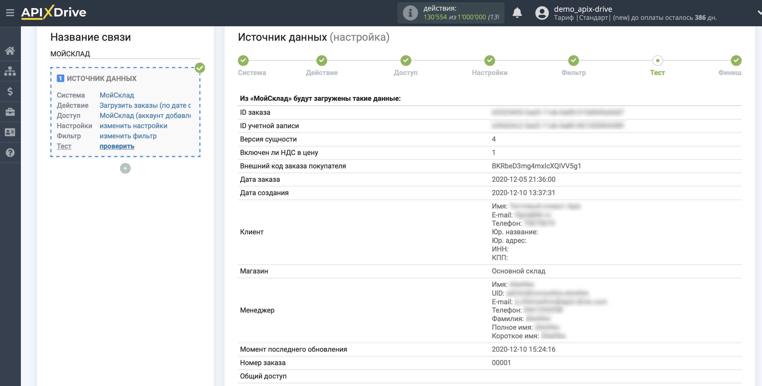The height and width of the screenshot is (386, 762).
Task: Click the изменить фильтр link
Action: point(128,136)
